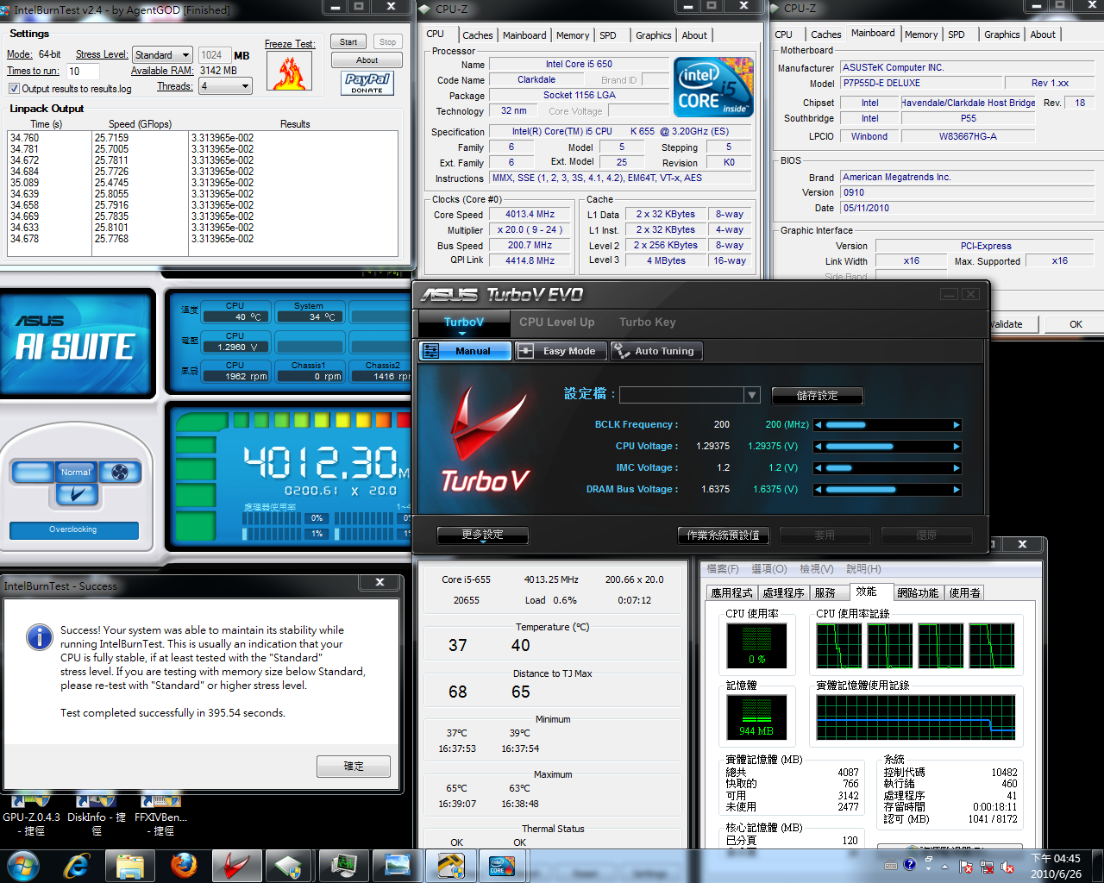Open Graphics tab in right CPU-Z window
Screen dimensions: 1104x883
point(1001,34)
